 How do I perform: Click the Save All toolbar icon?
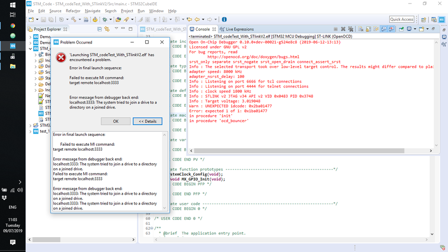[x=51, y=19]
